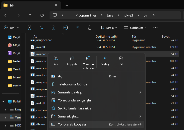Go up one folder level
184x130 pixels.
(x=30, y=15)
